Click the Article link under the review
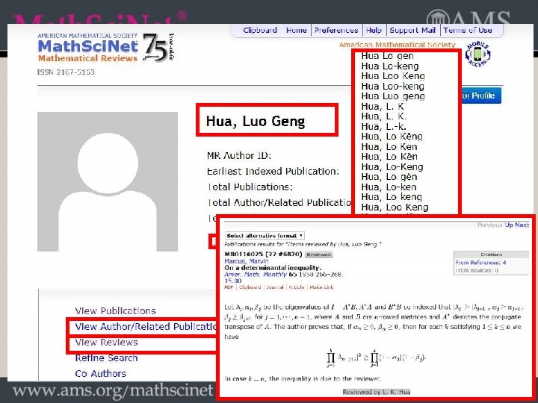Viewport: 538px width, 403px height. click(297, 287)
